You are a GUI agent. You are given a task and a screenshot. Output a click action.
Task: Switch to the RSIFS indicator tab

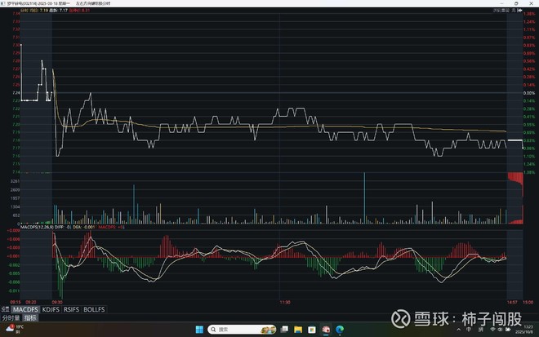coord(71,309)
